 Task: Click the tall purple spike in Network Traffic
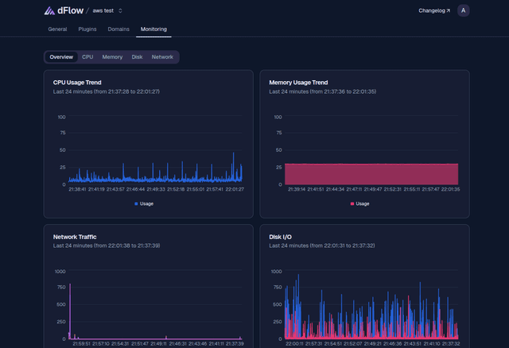click(x=70, y=310)
